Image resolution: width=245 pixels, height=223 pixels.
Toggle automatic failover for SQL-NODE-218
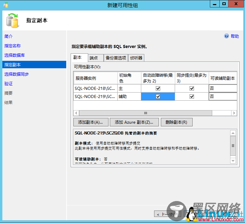coord(158,89)
